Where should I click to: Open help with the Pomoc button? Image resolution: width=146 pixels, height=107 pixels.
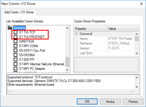coord(133,102)
